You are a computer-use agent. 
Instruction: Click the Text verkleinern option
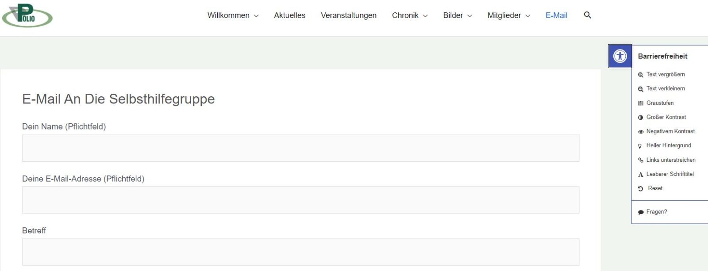pos(665,88)
